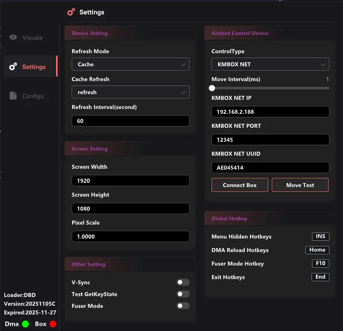This screenshot has height=331, width=343.
Task: Click the eye icon beside Visuals
Action: (13, 38)
